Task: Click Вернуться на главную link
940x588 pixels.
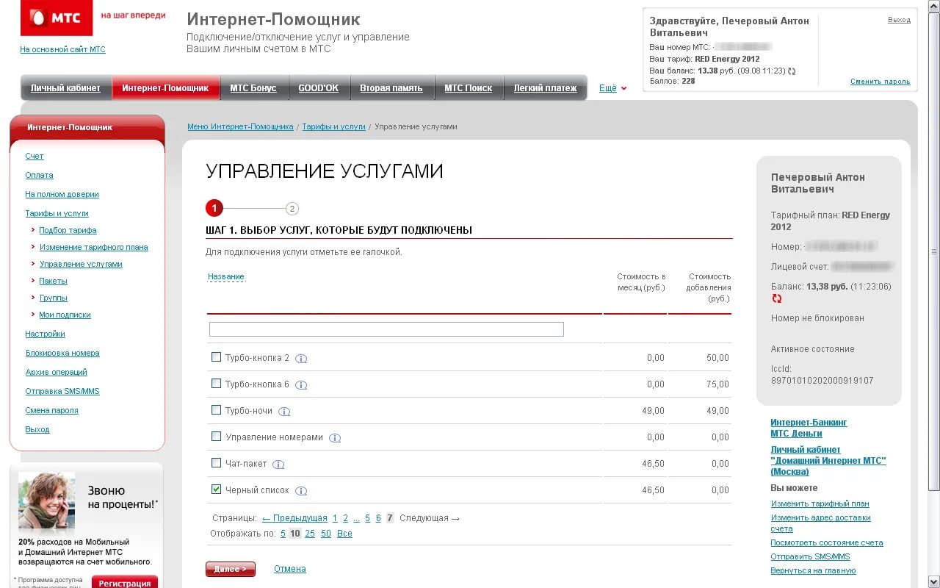Action: 813,570
